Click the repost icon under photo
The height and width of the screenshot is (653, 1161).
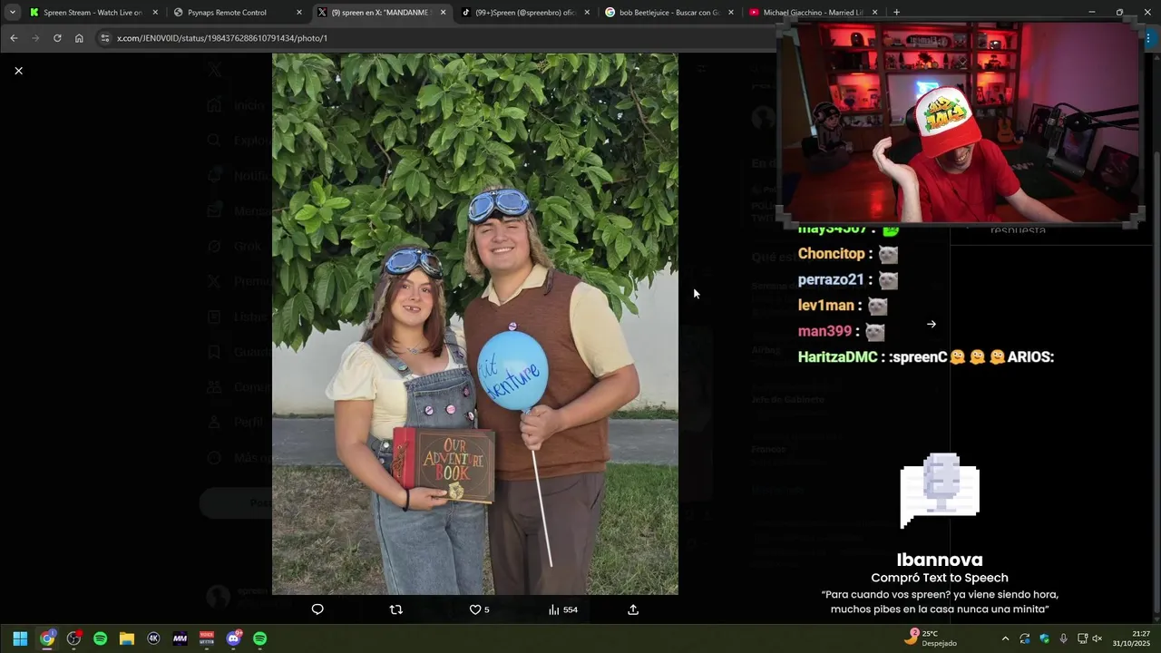point(395,609)
